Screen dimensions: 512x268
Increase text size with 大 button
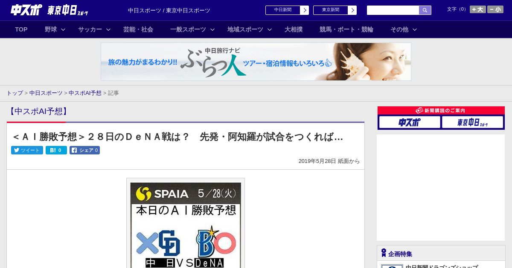(477, 9)
